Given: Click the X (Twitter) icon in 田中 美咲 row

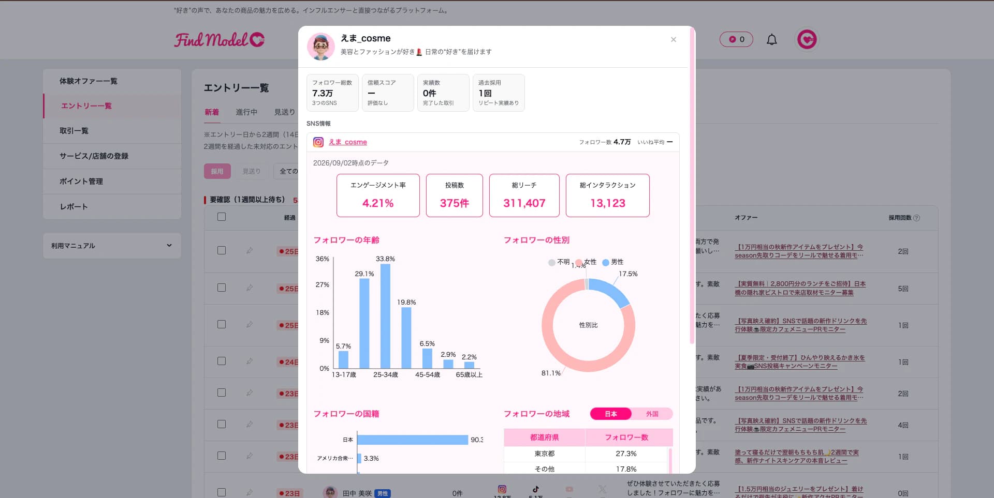Looking at the screenshot, I should (602, 489).
